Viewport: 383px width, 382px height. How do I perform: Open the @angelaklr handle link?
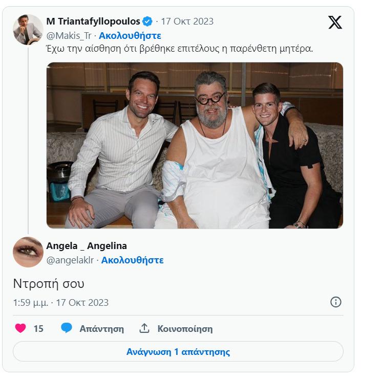(x=69, y=260)
